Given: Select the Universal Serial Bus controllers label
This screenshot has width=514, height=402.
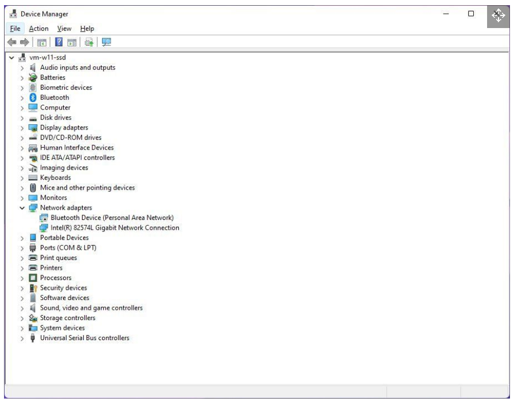Looking at the screenshot, I should [85, 338].
